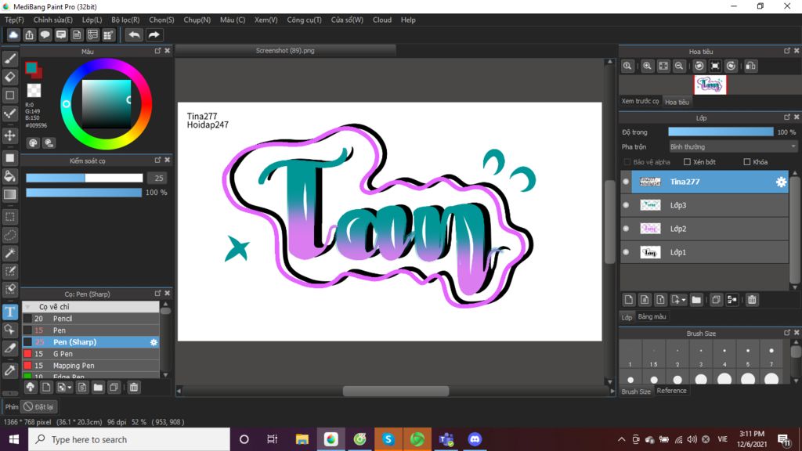This screenshot has height=451, width=802.
Task: Open the add-brush dropdown in brush panel
Action: [x=64, y=387]
